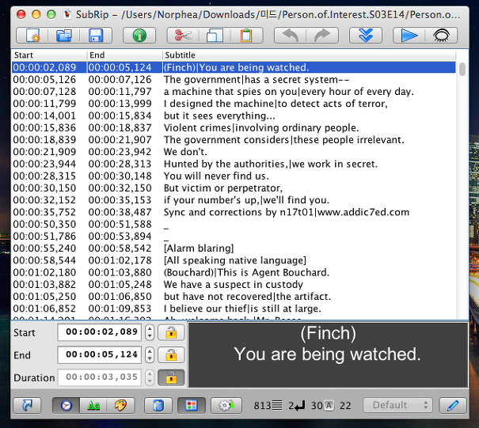Click the 30 characters status value
Image resolution: width=479 pixels, height=428 pixels.
[322, 405]
